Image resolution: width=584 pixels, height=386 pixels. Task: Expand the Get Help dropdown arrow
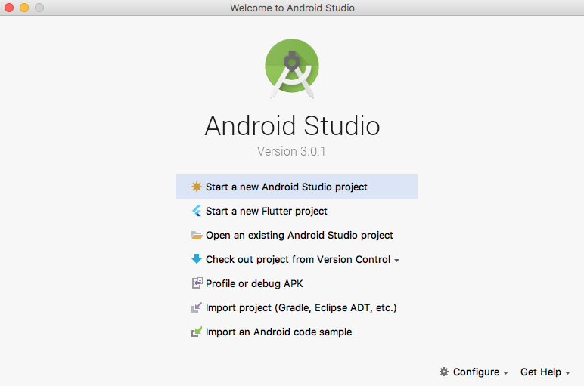pos(567,373)
